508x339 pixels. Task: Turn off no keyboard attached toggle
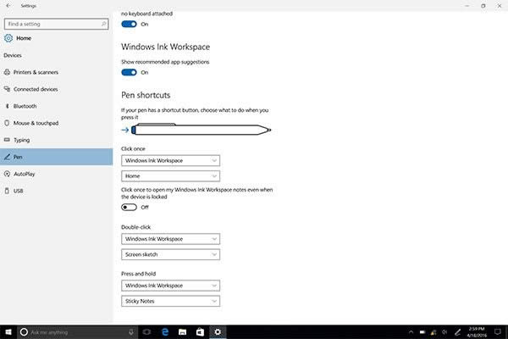130,24
